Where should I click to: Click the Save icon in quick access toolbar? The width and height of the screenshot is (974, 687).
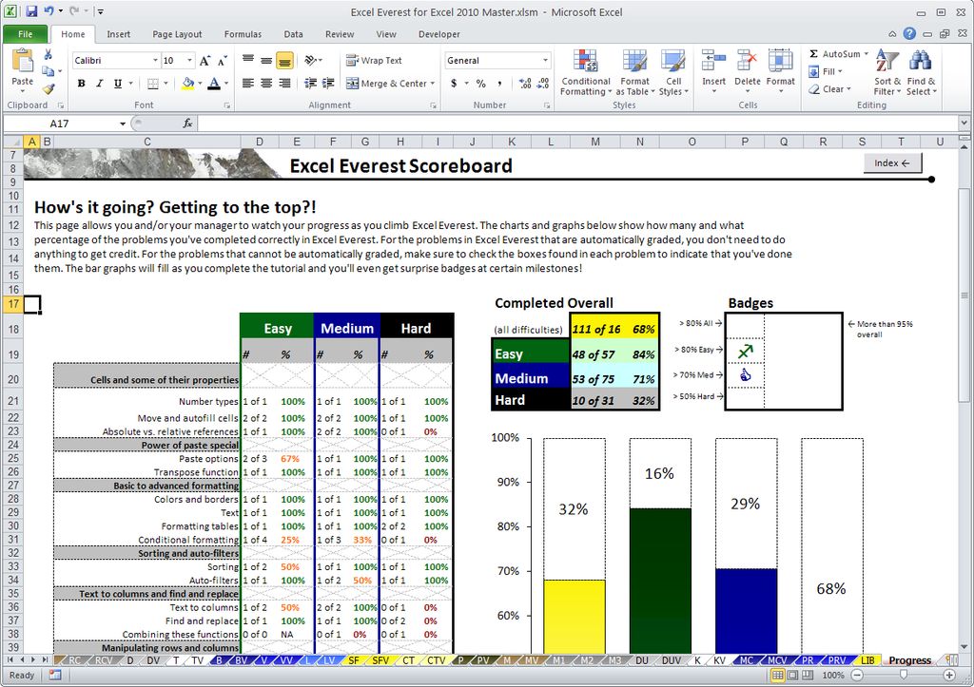(31, 11)
